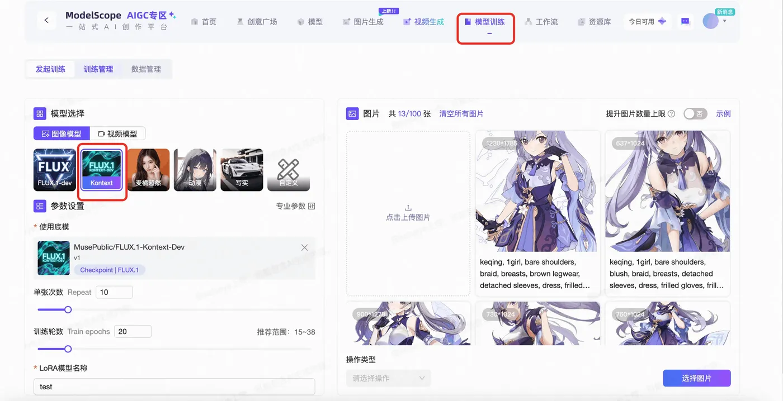
Task: Remove the FLUX.1-Kontext-Dev base model
Action: pos(304,247)
